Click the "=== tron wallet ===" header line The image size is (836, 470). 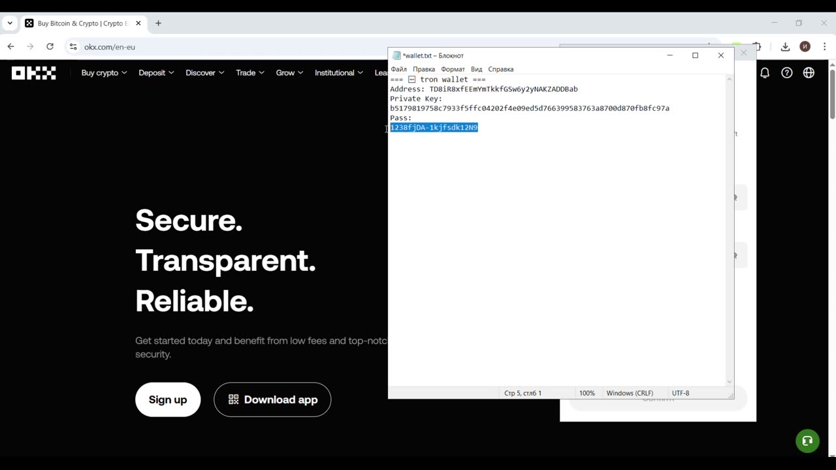(438, 80)
